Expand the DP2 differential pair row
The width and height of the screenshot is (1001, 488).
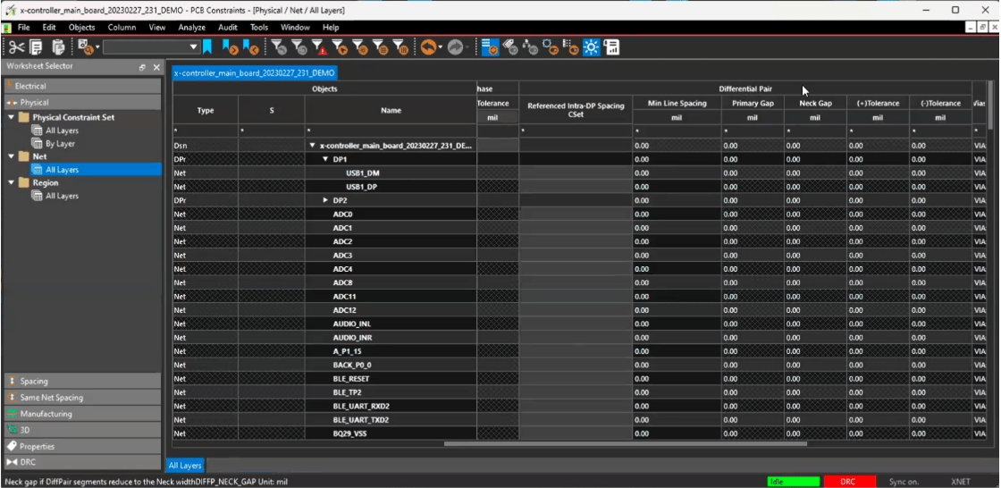point(325,200)
